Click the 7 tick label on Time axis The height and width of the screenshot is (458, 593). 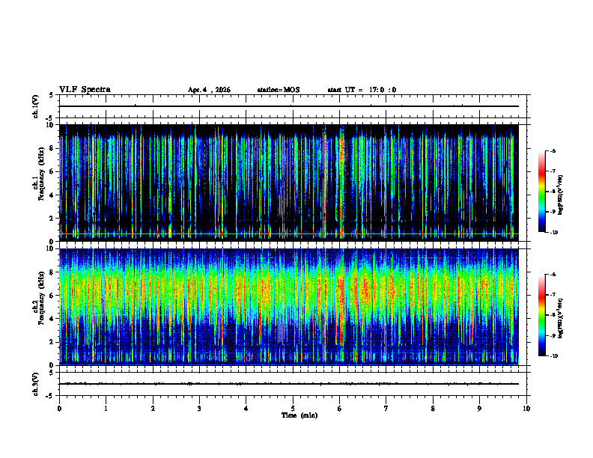386,409
